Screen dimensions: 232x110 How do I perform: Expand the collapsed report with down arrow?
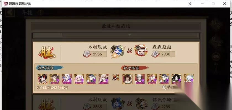[x=130, y=35]
